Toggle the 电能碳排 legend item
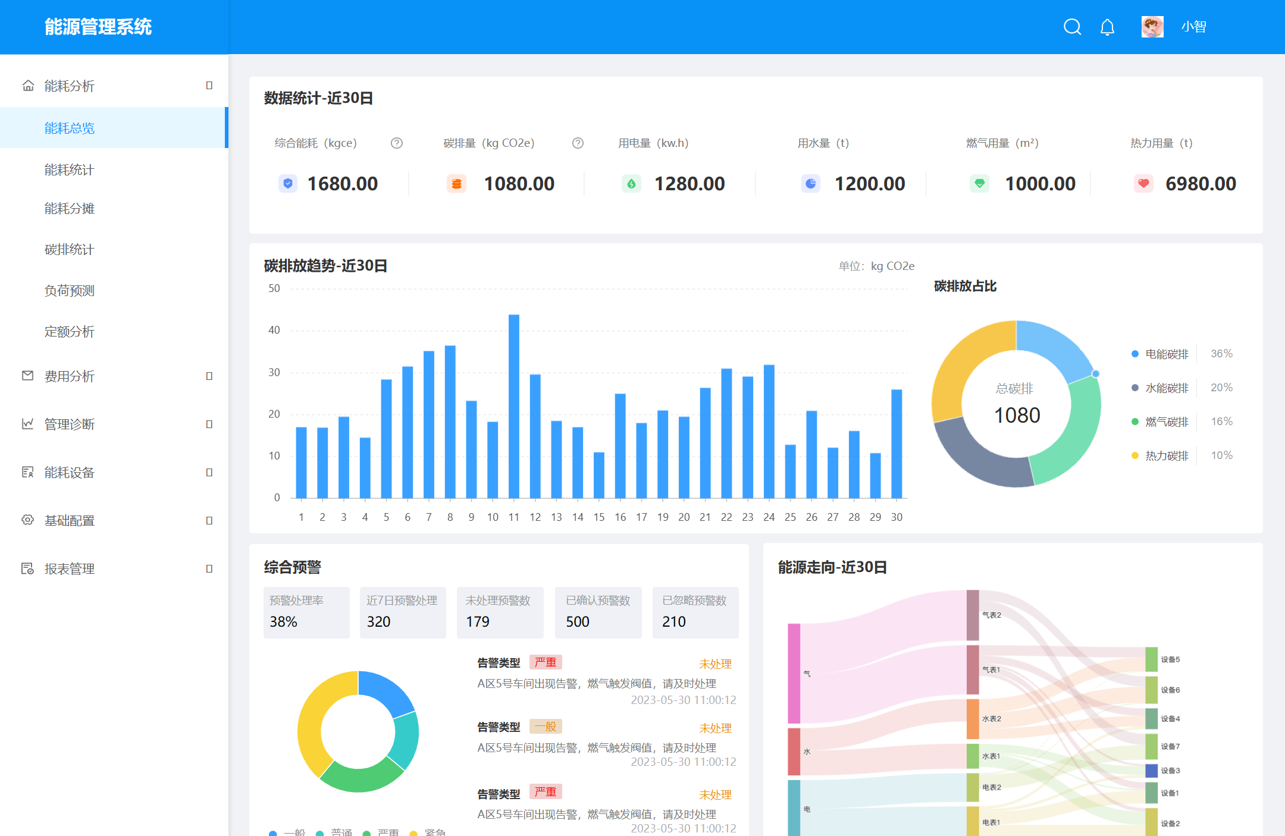The height and width of the screenshot is (836, 1285). [x=1159, y=354]
